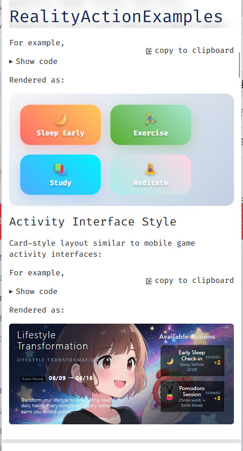Click the moon icon in Early Sleep Check-in
Viewport: 243px width, 451px height.
(170, 361)
